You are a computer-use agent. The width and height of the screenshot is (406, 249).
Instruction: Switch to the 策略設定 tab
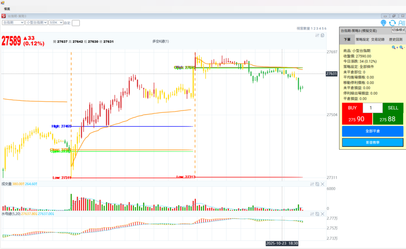tap(362, 40)
